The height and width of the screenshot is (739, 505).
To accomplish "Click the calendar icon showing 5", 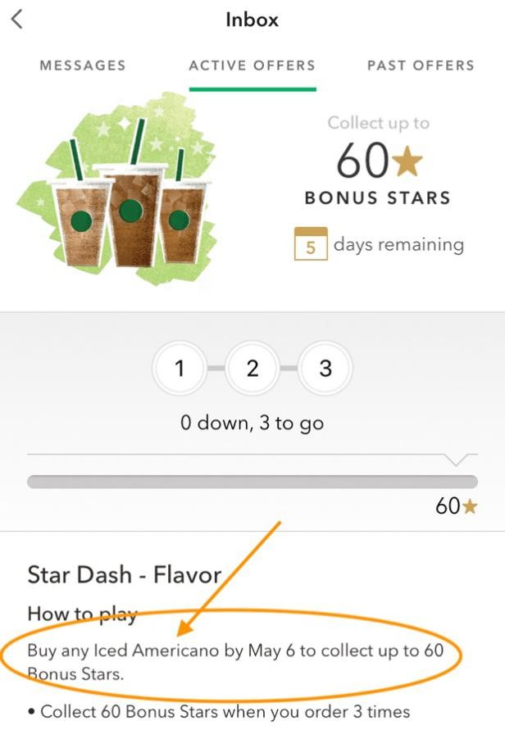I will click(311, 243).
